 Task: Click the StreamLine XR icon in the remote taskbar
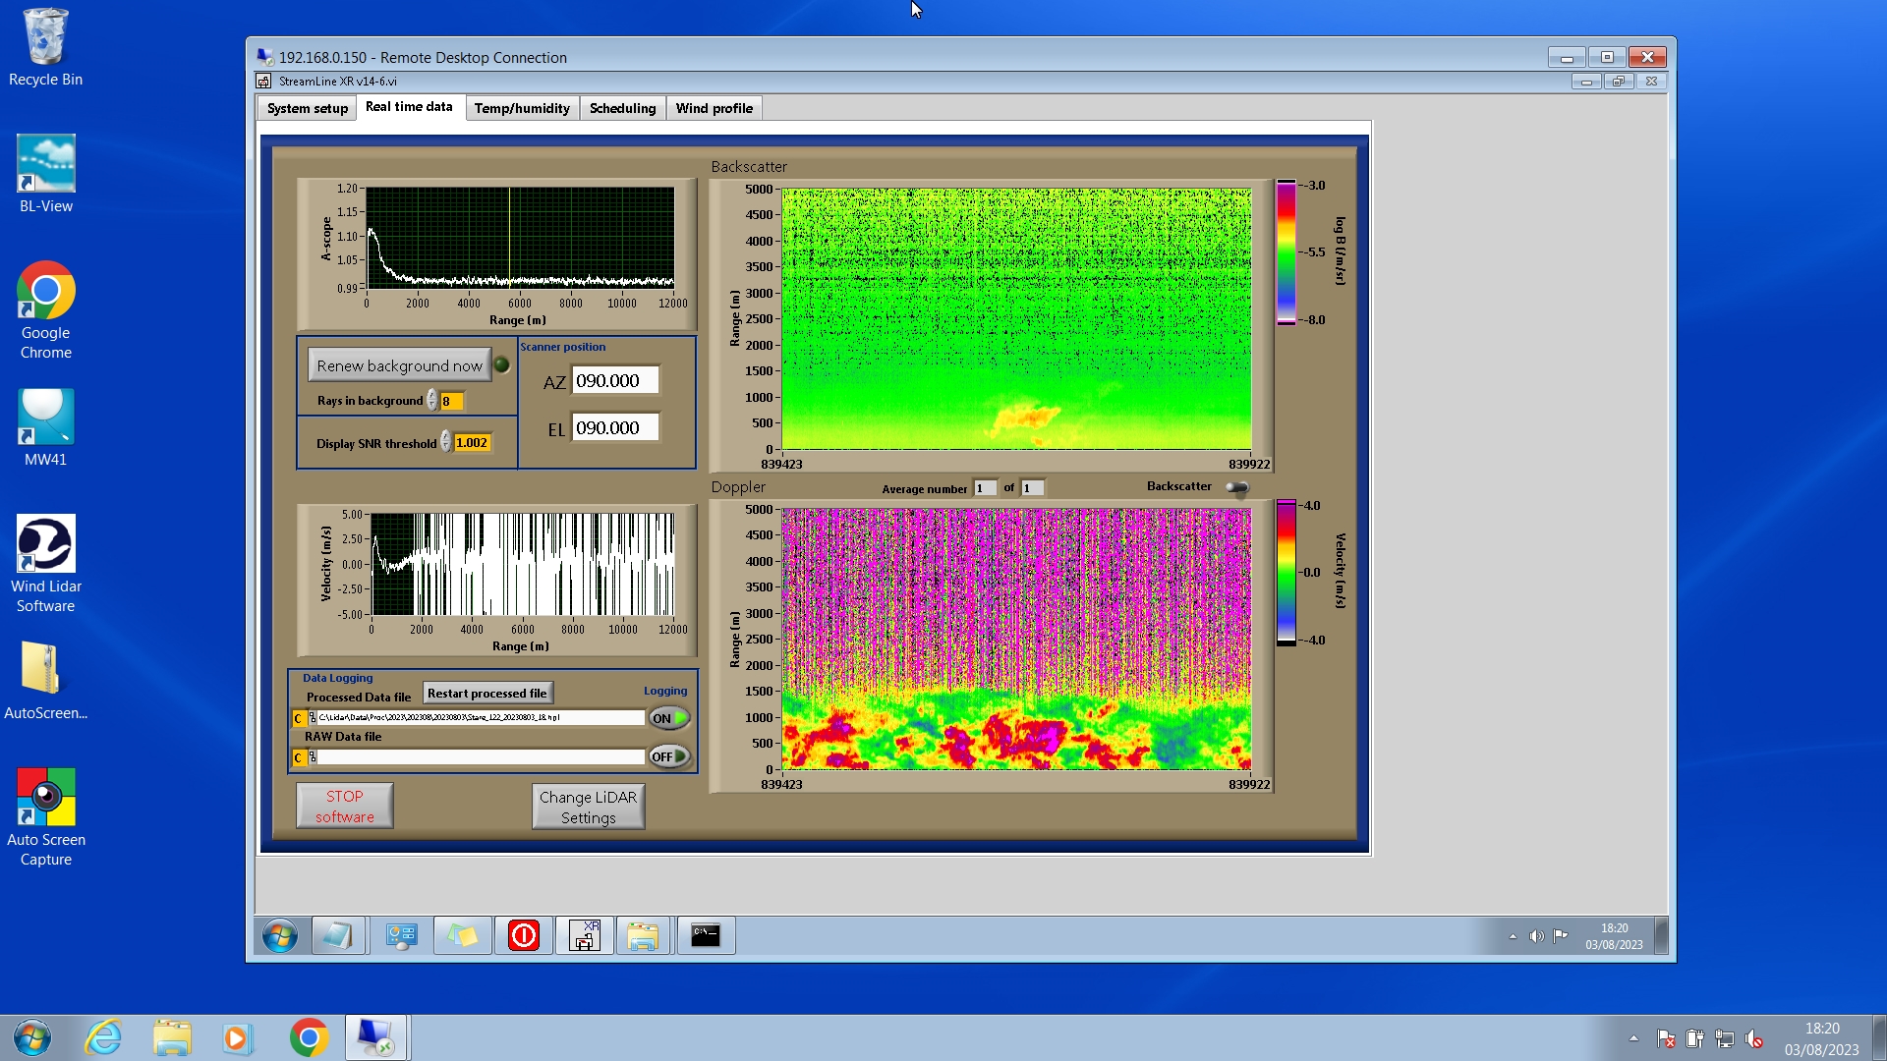point(584,935)
